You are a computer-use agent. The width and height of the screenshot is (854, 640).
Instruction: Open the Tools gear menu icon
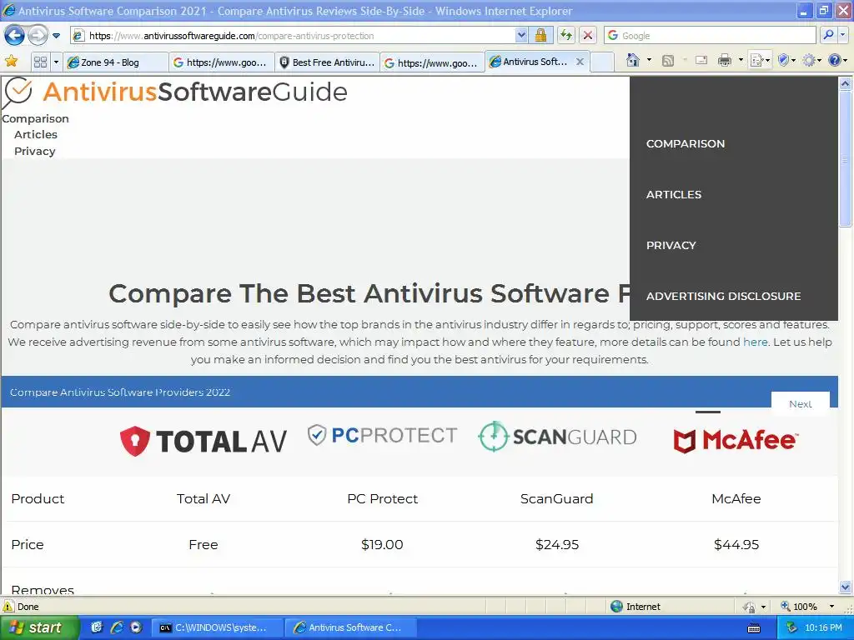[x=811, y=60]
